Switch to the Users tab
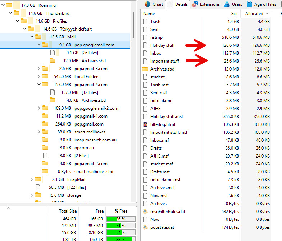This screenshot has width=282, height=241. click(233, 4)
